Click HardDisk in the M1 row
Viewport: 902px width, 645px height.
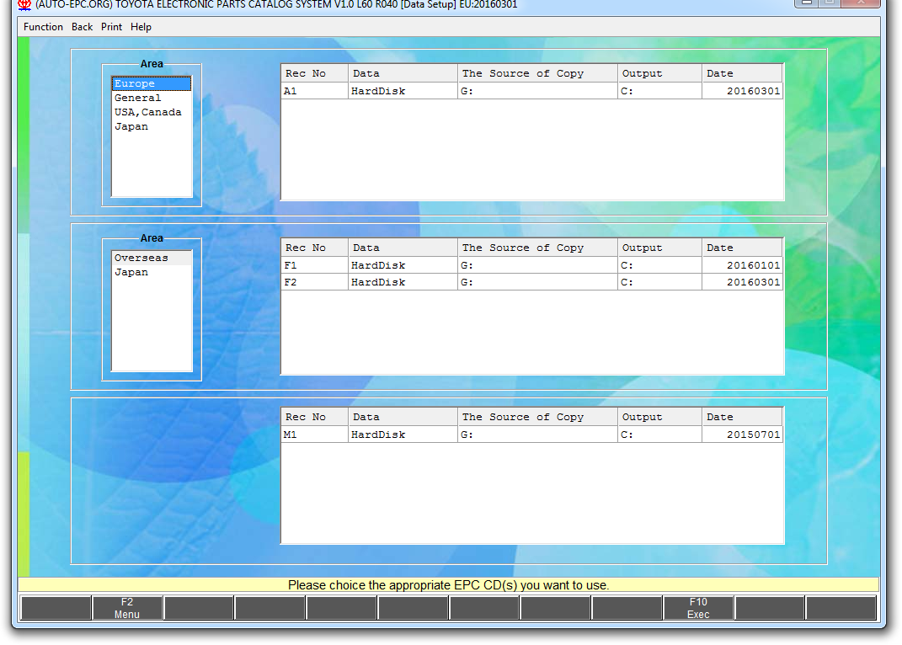click(x=403, y=434)
